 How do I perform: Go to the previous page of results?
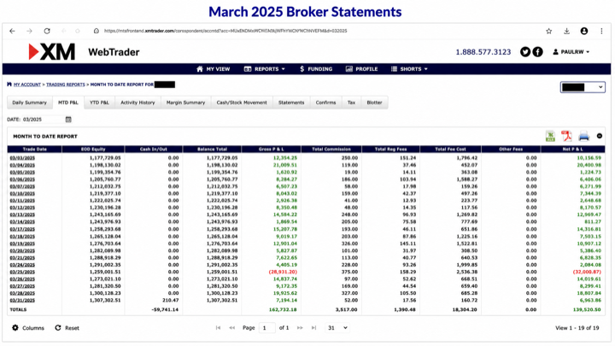click(232, 328)
